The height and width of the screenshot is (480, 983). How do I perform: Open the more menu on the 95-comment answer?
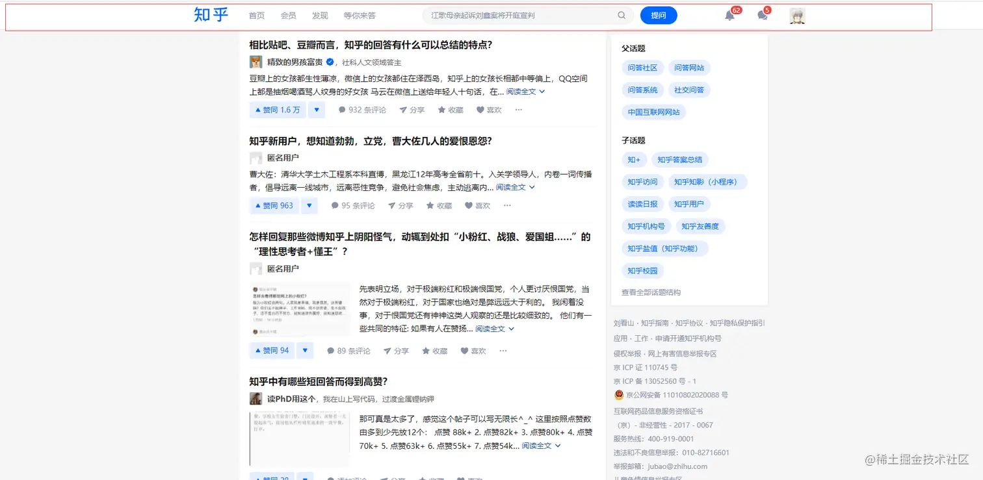click(507, 205)
